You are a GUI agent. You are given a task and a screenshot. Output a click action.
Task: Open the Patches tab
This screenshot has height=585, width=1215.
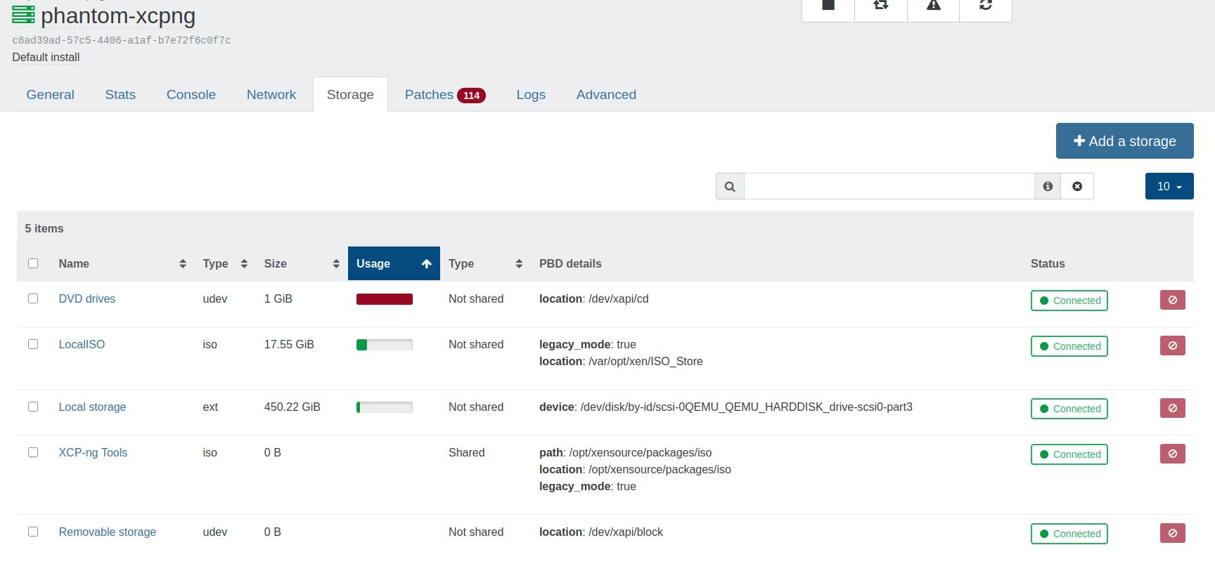[x=444, y=95]
